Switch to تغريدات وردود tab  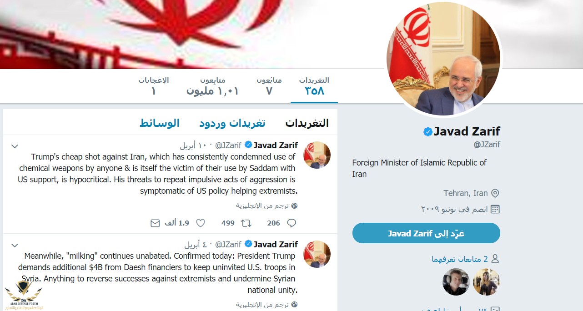pyautogui.click(x=232, y=123)
